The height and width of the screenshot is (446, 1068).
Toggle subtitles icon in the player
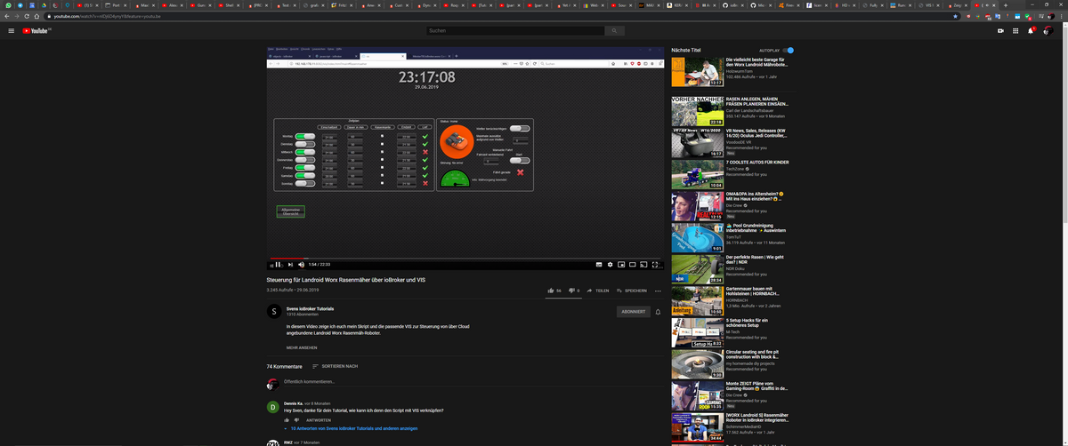(x=598, y=264)
